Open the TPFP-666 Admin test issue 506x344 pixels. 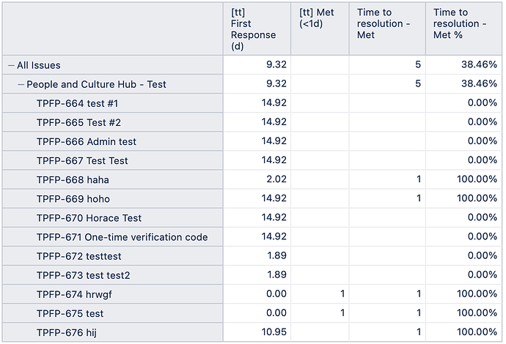coord(87,141)
